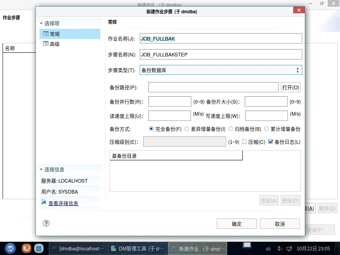Launch Firefox from the taskbar
Screen dimensions: 340x255
[27, 248]
